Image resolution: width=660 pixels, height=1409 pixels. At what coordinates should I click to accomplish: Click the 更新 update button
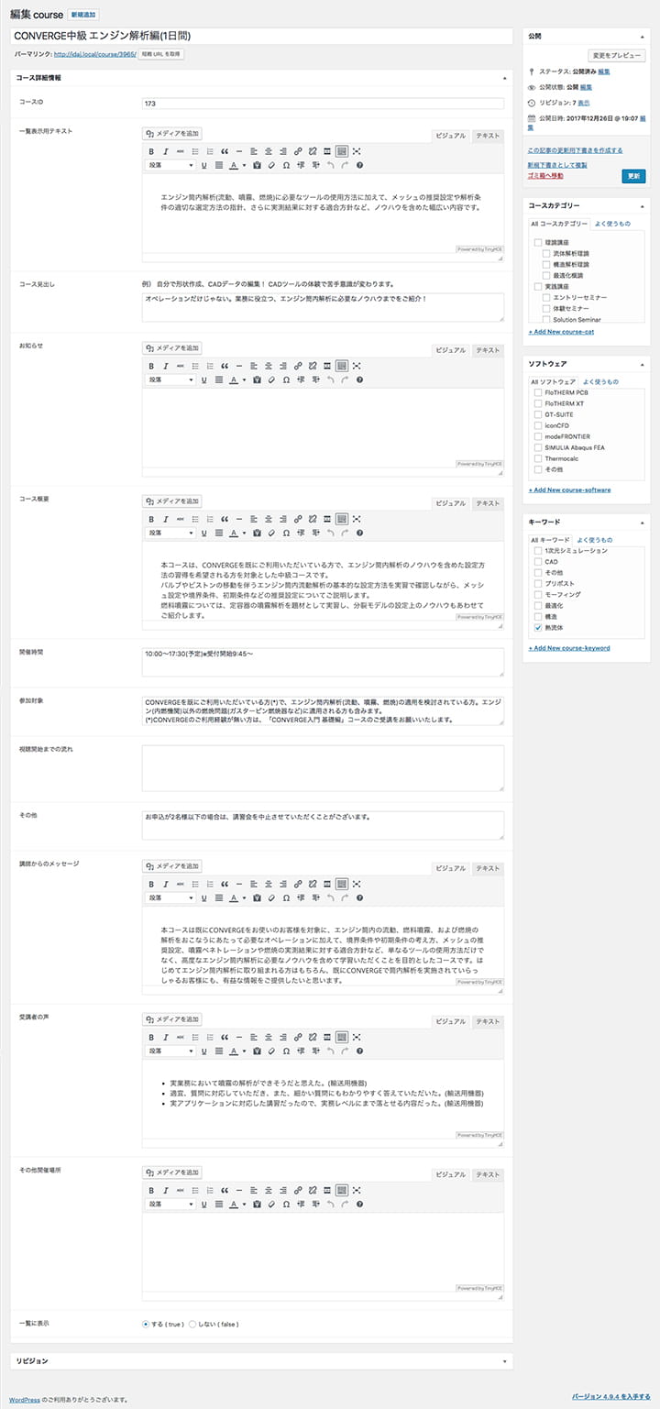pyautogui.click(x=633, y=176)
